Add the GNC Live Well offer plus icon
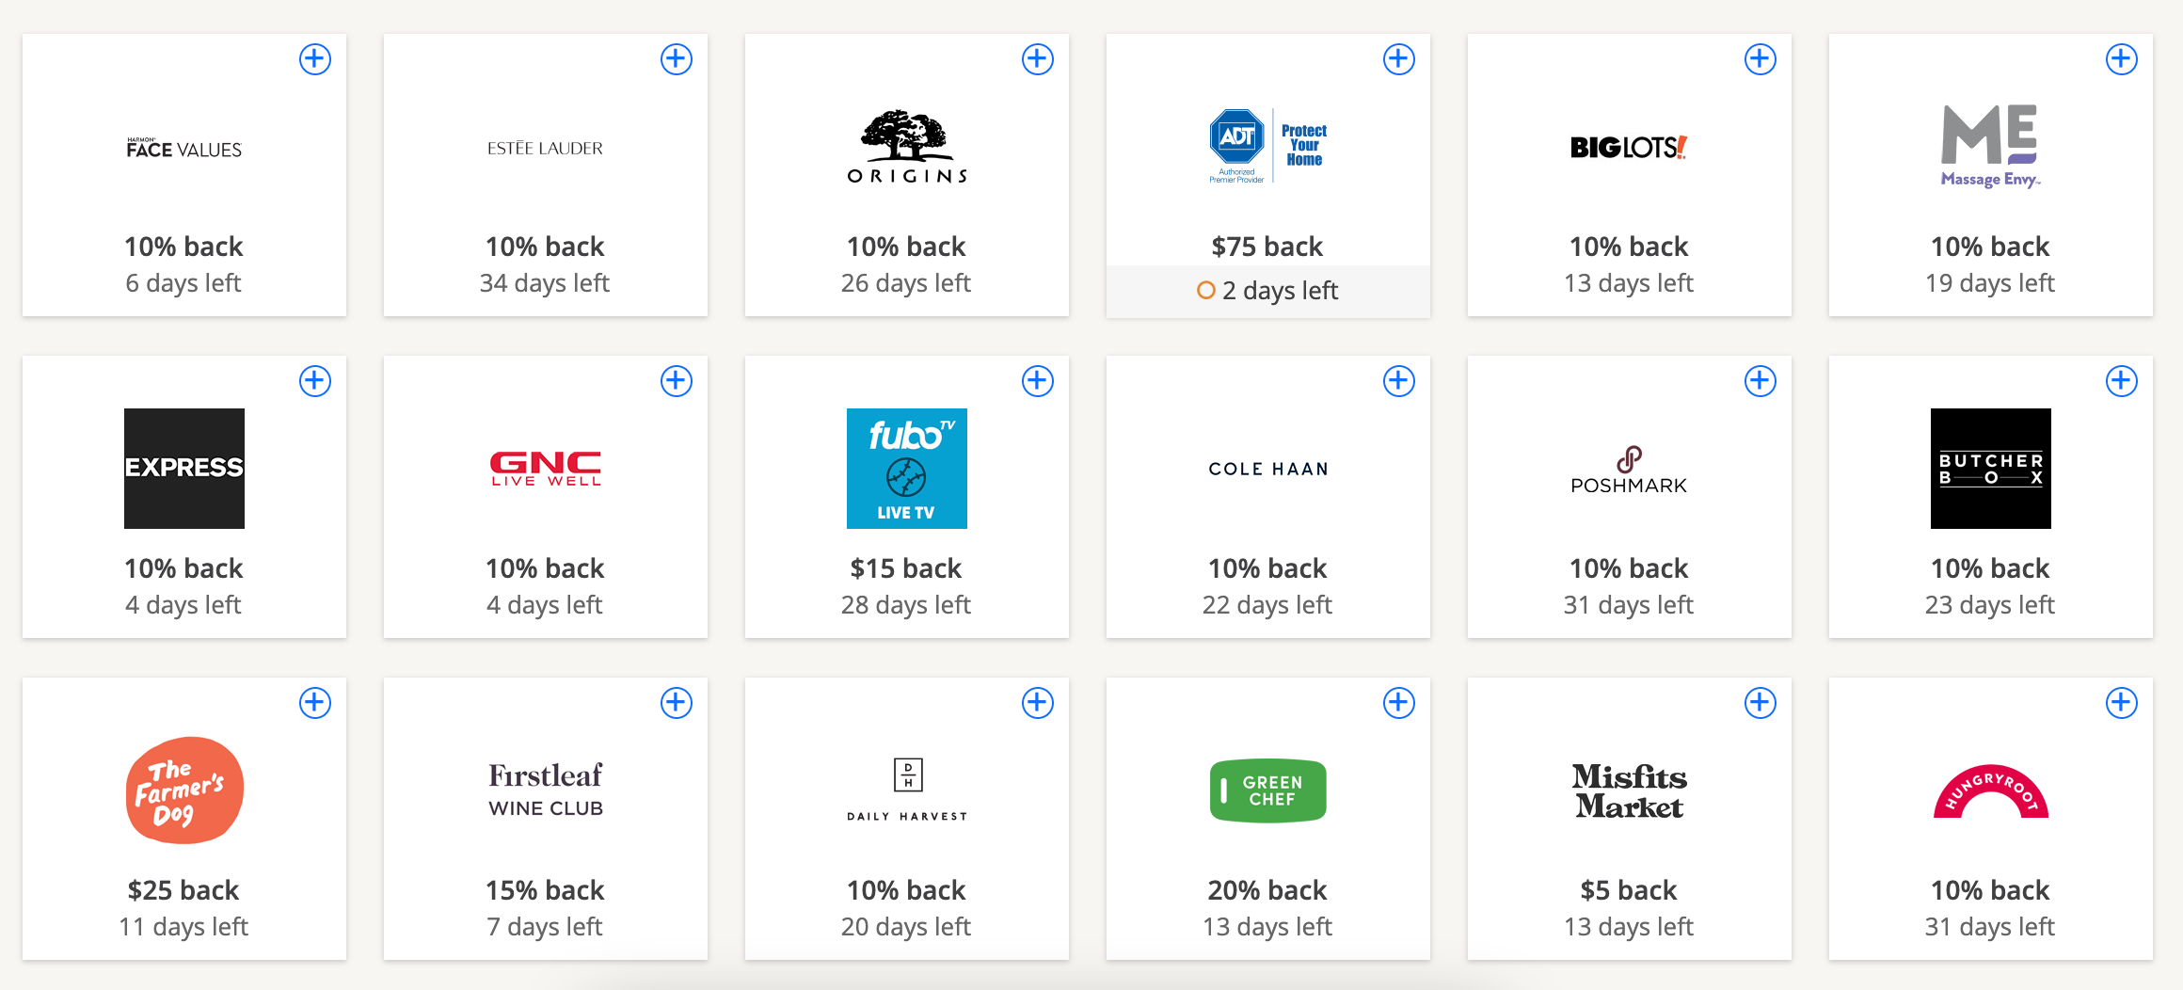Screen dimensions: 2183x990 pos(677,381)
